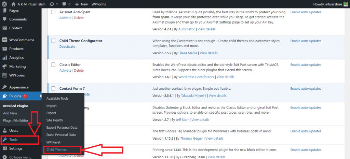The width and height of the screenshot is (350, 159).
Task: Open Installed Plugins submenu item
Action: pyautogui.click(x=16, y=106)
